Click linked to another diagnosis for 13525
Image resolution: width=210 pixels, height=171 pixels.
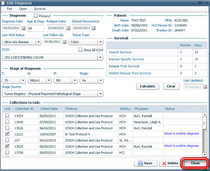[x=181, y=146]
